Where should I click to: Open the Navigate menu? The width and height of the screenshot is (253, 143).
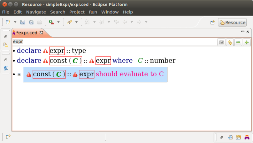click(36, 12)
